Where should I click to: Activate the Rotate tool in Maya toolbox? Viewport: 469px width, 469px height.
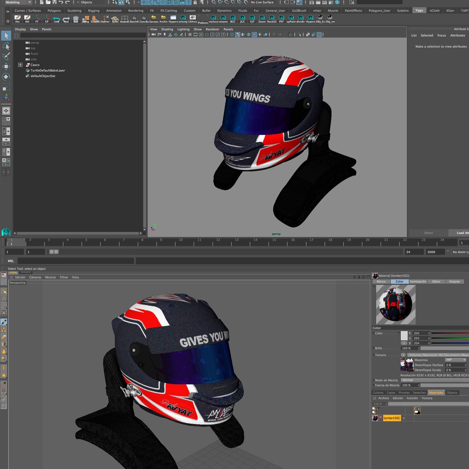[6, 76]
